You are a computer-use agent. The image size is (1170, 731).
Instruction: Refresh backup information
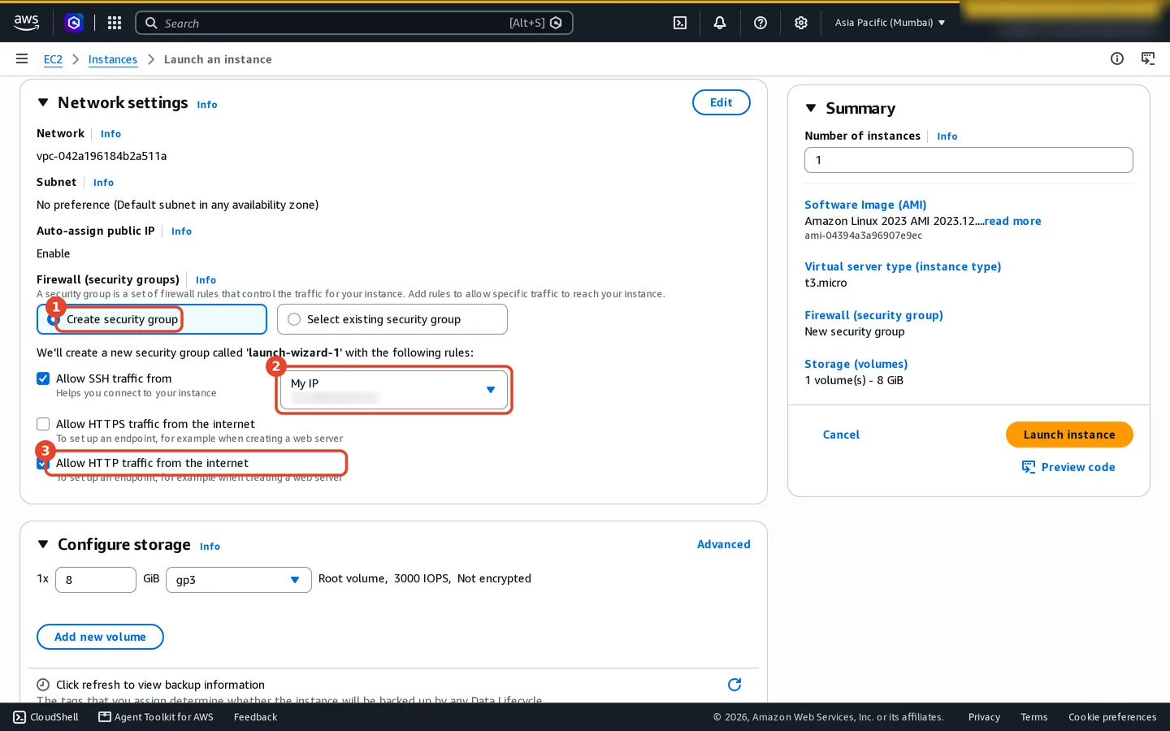point(734,685)
